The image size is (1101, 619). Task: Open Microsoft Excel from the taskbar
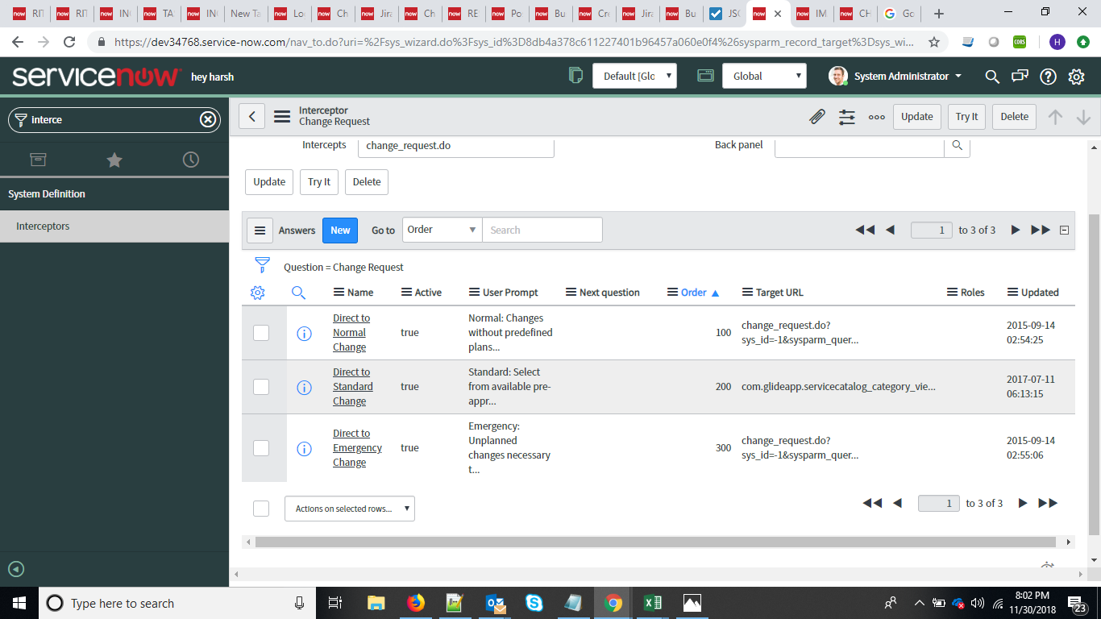[652, 602]
